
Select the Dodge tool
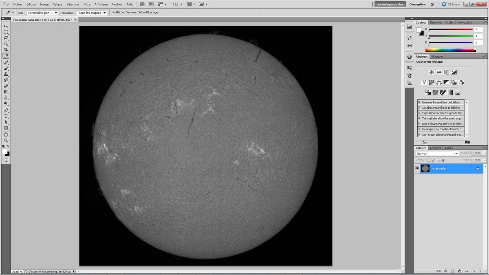point(6,103)
